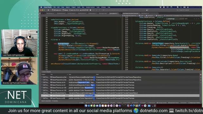
Task: Open the Help menu
Action: pos(109,7)
